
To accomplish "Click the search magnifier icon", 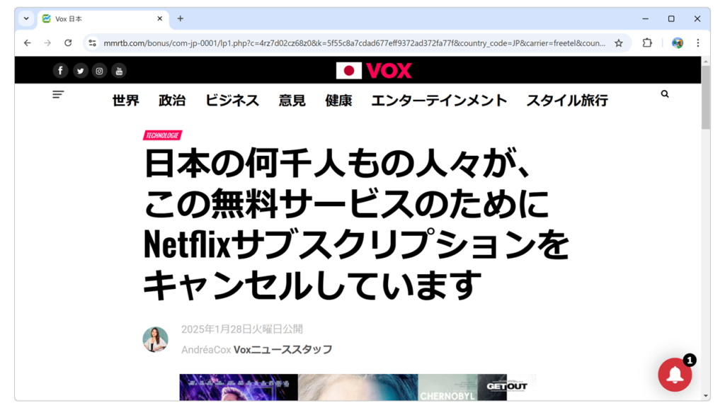I will click(x=664, y=93).
